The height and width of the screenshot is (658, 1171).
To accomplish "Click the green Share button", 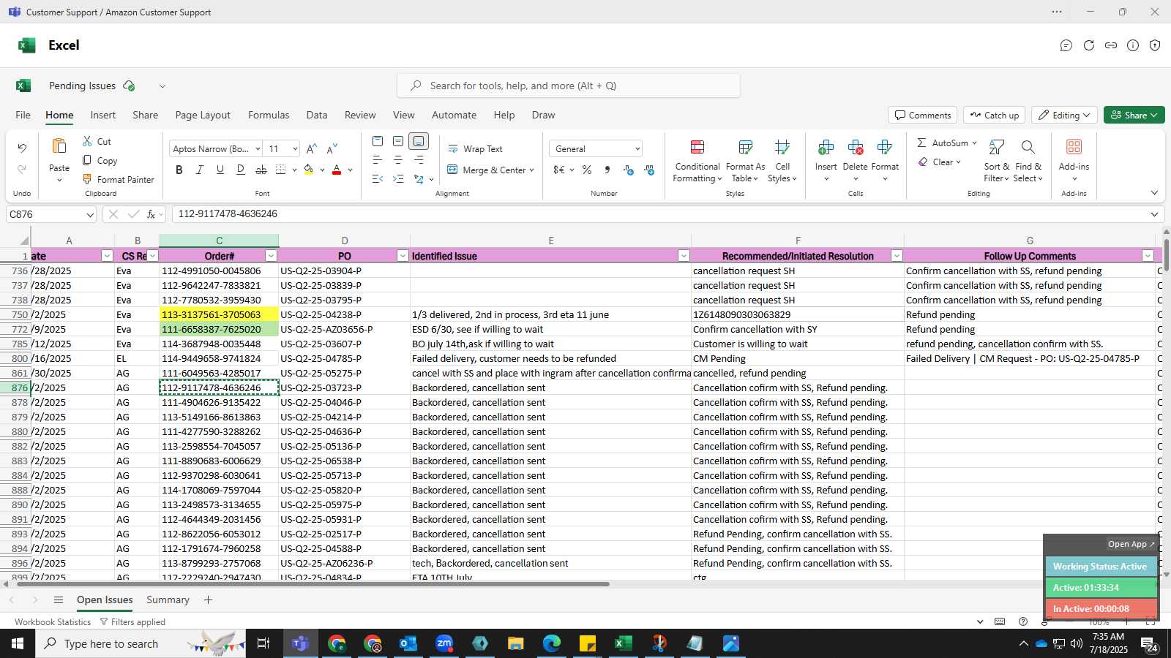I will point(1134,115).
